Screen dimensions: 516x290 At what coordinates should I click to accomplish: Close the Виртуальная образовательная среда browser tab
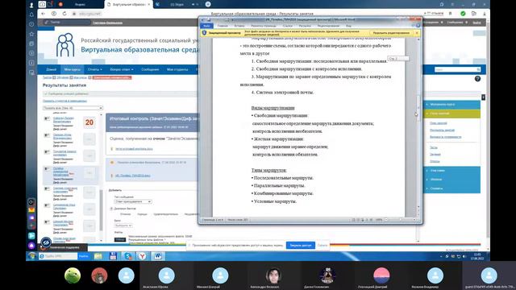[x=148, y=5]
